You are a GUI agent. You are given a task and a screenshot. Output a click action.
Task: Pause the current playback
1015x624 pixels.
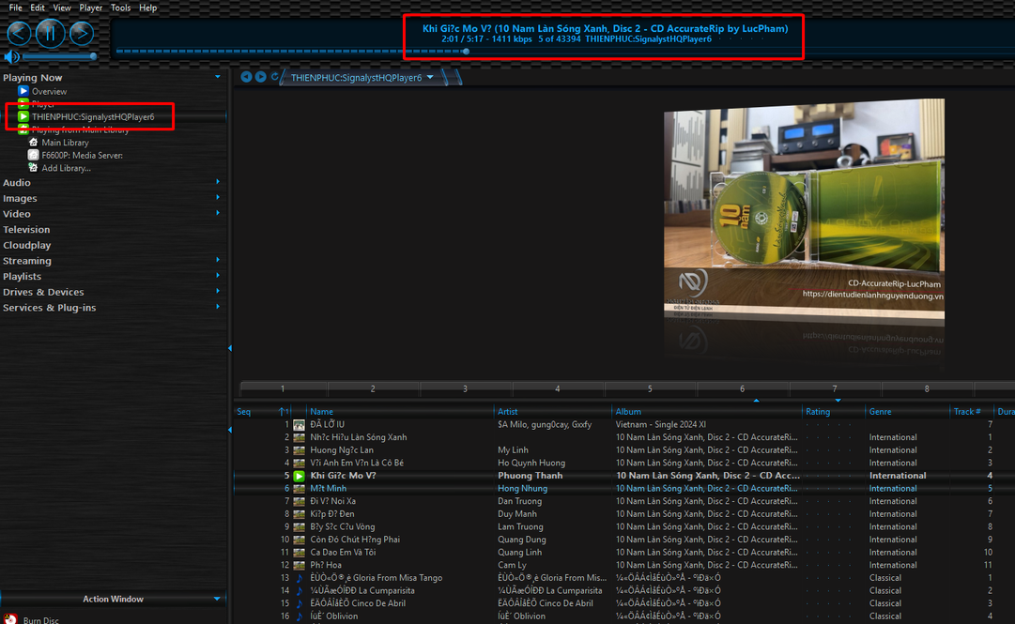point(51,34)
